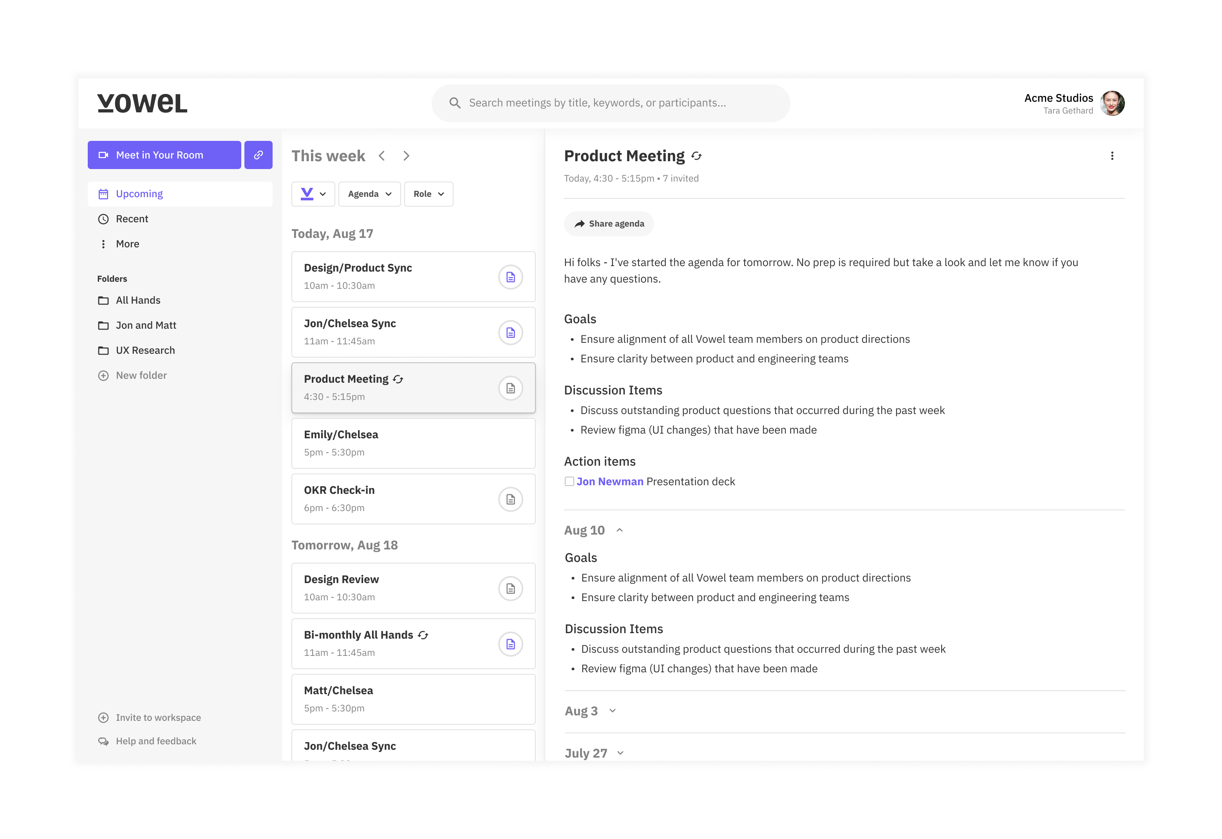Viewport: 1222px width, 839px height.
Task: Expand the July 27 agenda section
Action: [620, 753]
